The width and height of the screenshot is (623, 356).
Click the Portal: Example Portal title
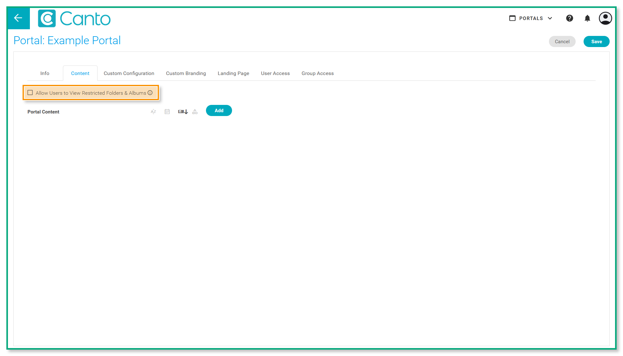(x=67, y=40)
